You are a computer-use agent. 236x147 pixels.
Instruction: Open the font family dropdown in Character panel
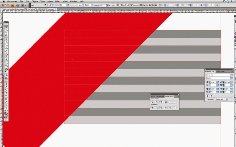tap(231, 75)
